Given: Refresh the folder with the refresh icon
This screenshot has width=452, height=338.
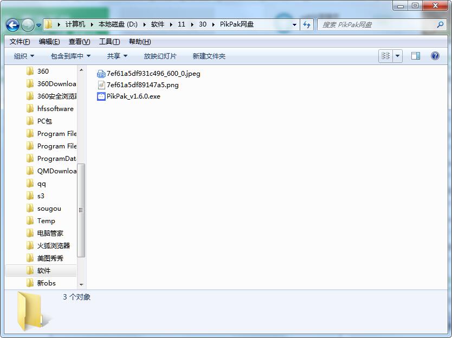Looking at the screenshot, I should point(307,24).
